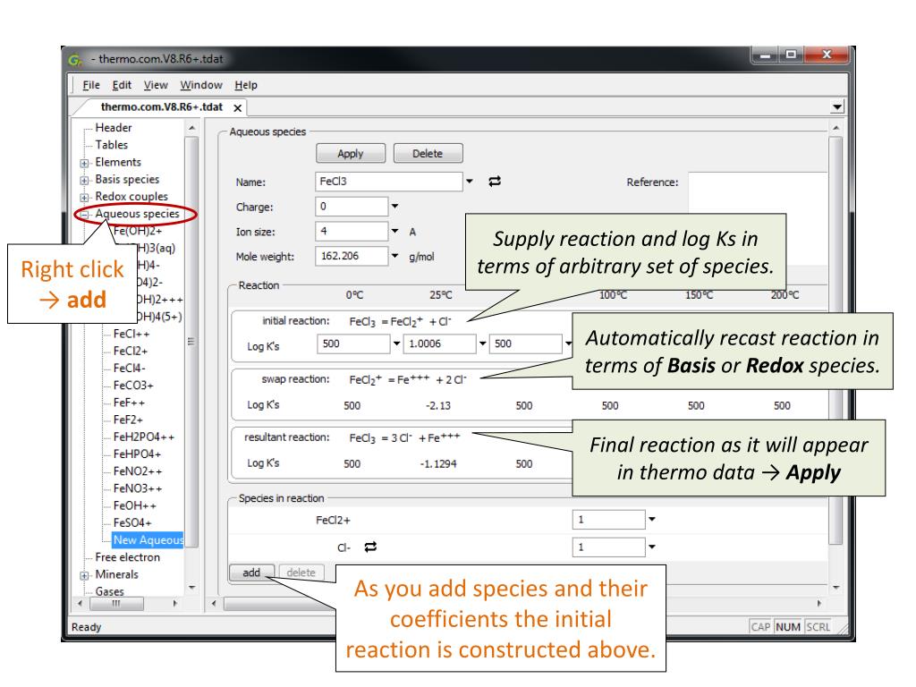The image size is (916, 687).
Task: Select FeCl2+ in the species tree
Action: click(131, 351)
